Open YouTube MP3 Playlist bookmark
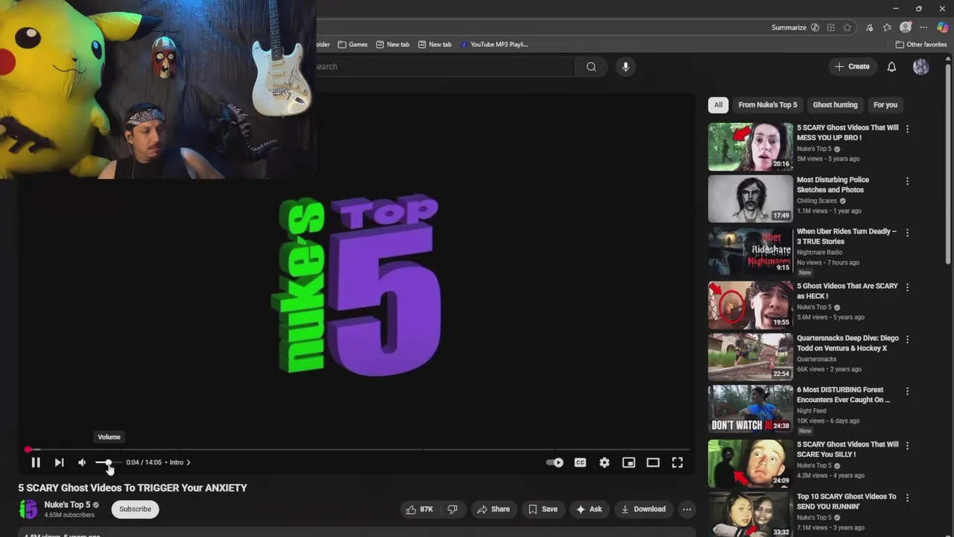954x537 pixels. point(495,45)
